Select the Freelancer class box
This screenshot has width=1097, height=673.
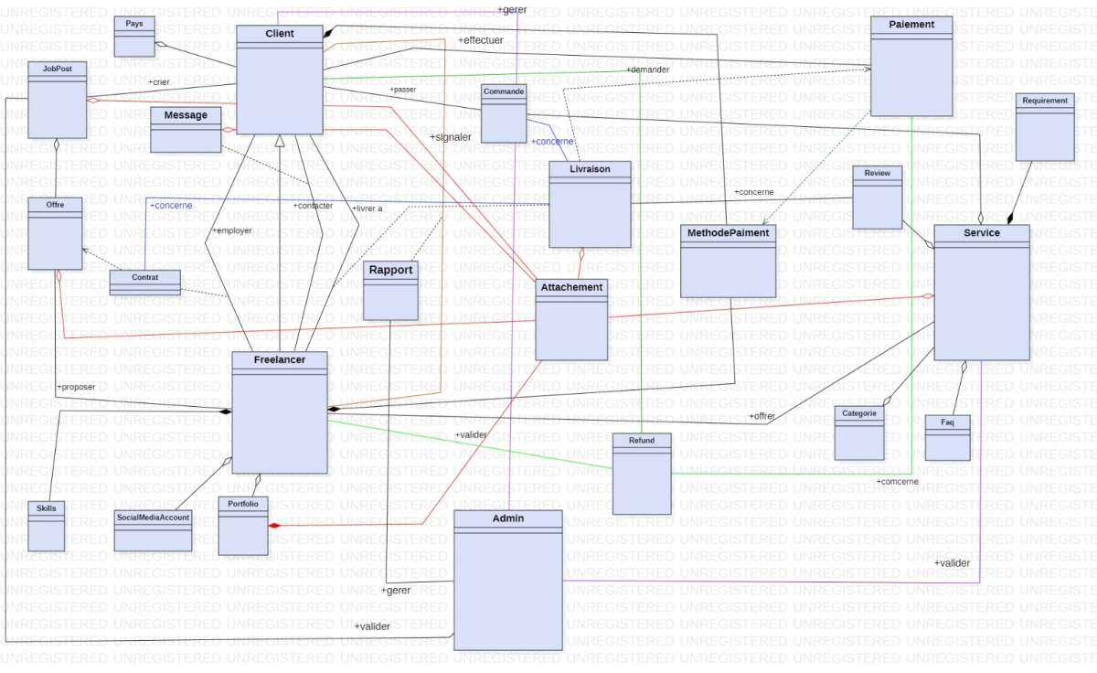[280, 412]
